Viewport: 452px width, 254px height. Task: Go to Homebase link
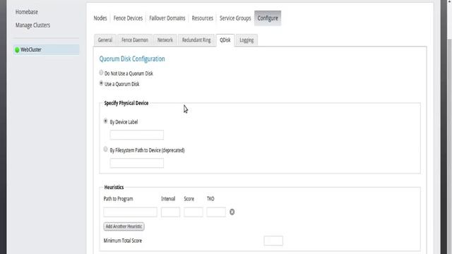tap(27, 12)
